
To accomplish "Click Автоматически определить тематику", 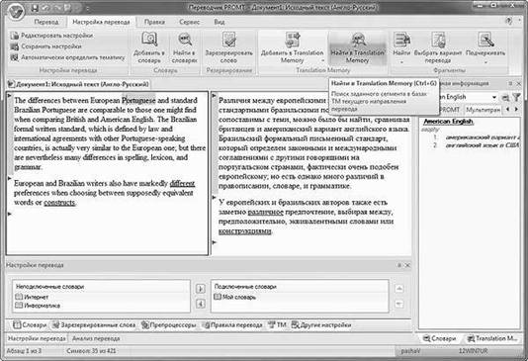I will click(67, 57).
